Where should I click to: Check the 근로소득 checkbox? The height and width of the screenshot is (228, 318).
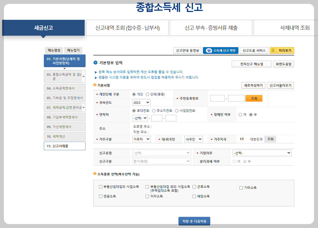(194, 187)
